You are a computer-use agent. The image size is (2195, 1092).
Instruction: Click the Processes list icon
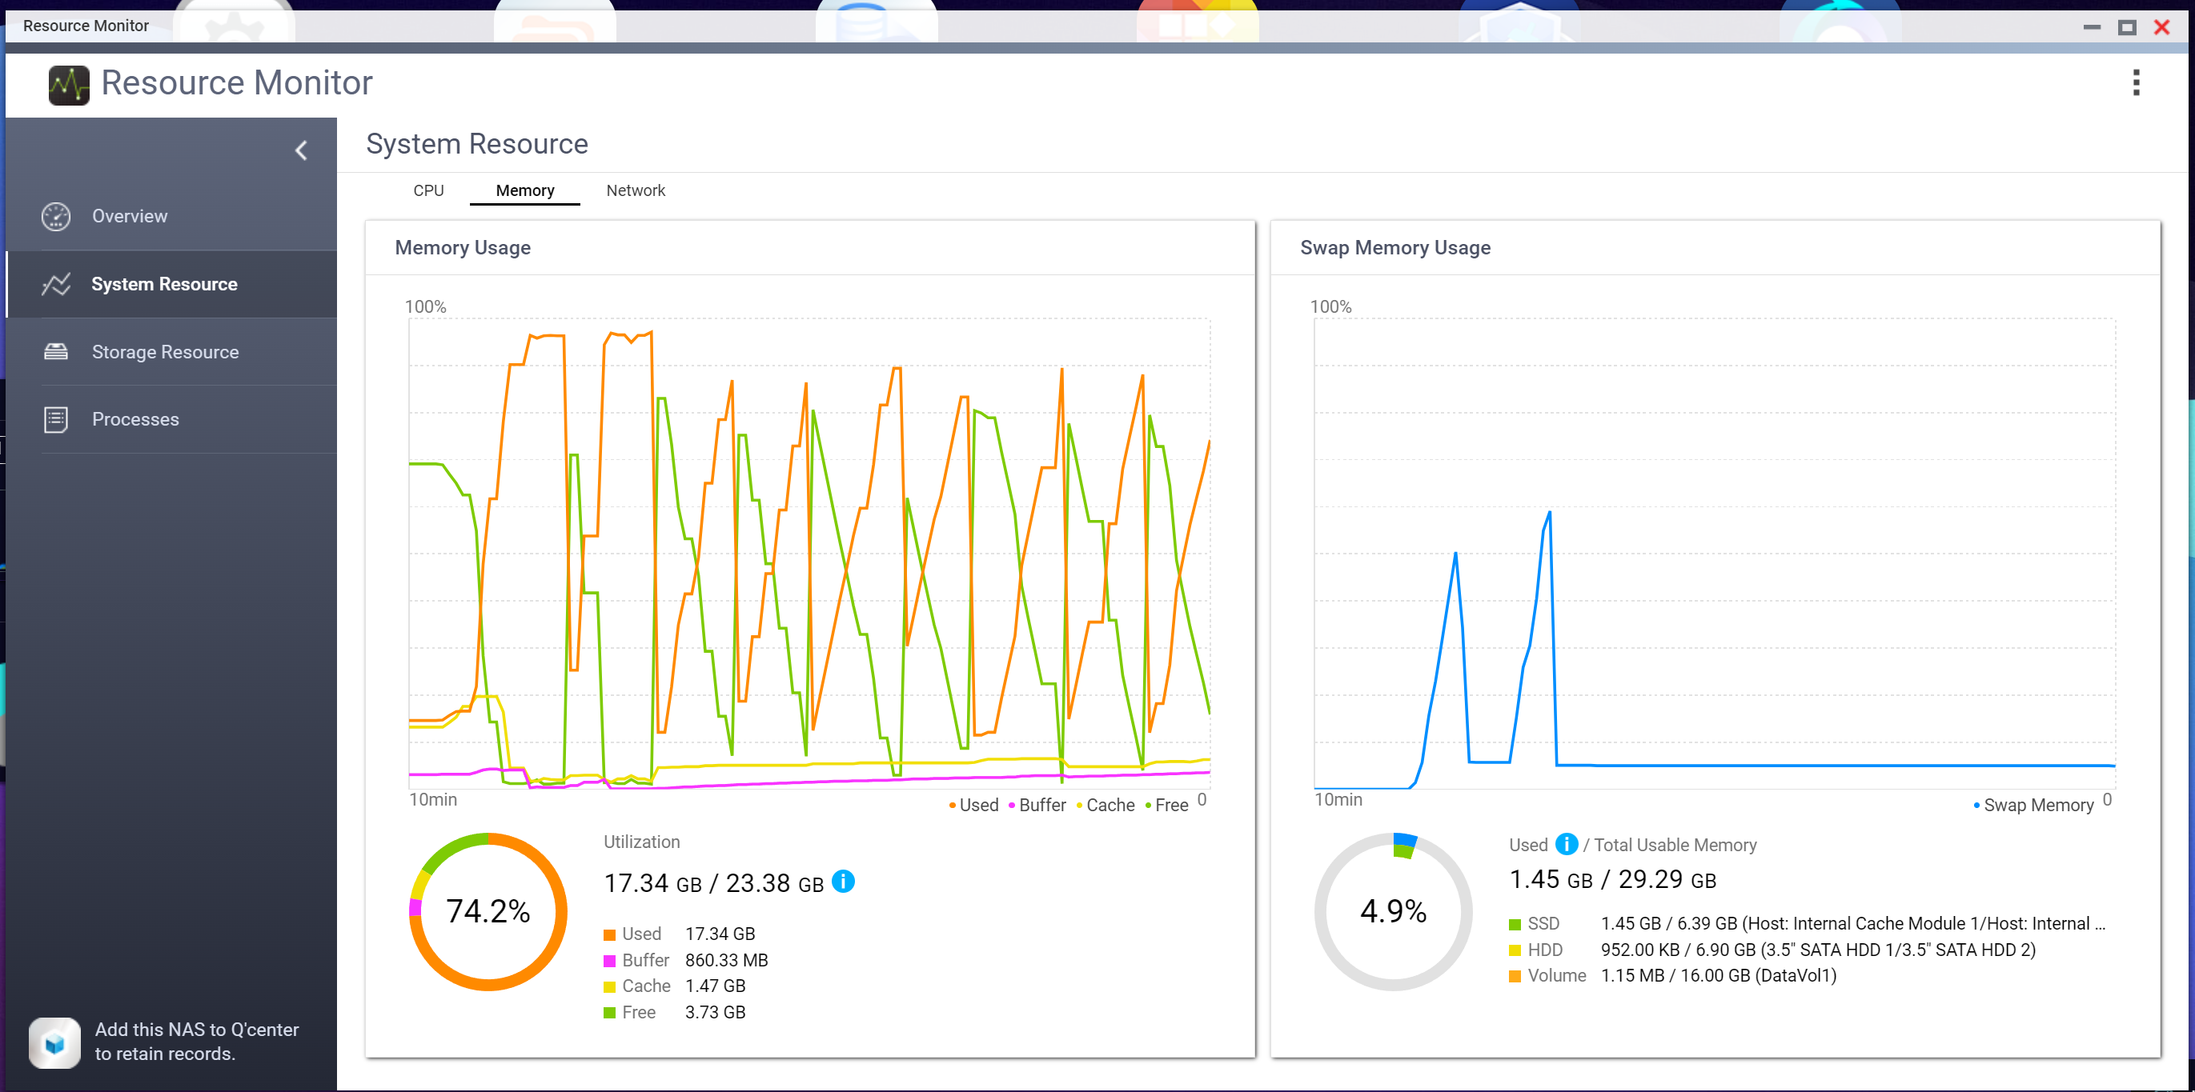[x=56, y=419]
